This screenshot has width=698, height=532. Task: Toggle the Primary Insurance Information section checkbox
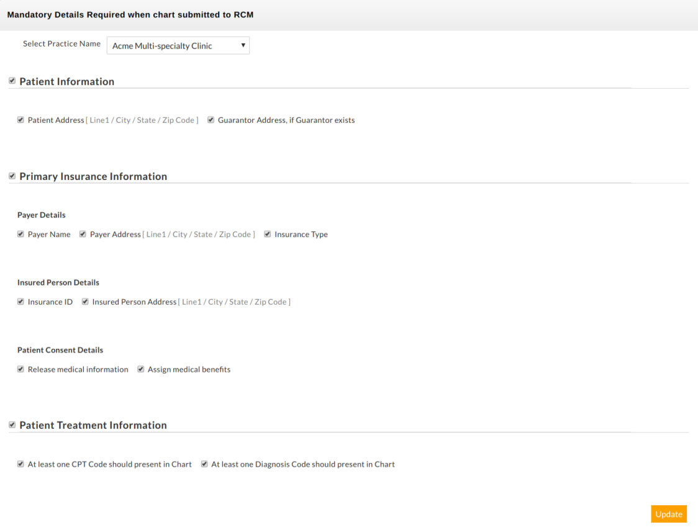(x=12, y=176)
